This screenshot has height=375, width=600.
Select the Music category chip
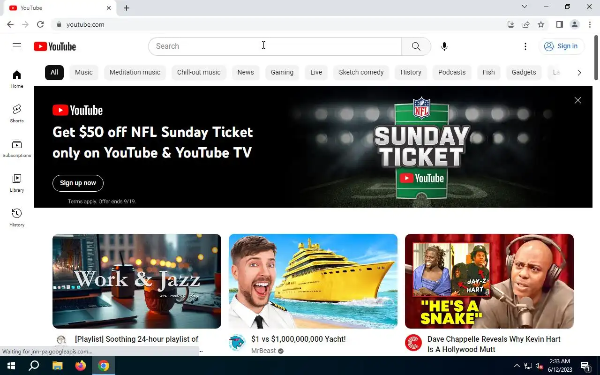tap(84, 72)
